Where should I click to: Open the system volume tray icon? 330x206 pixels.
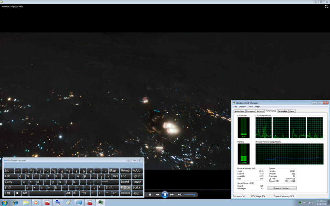313,203
